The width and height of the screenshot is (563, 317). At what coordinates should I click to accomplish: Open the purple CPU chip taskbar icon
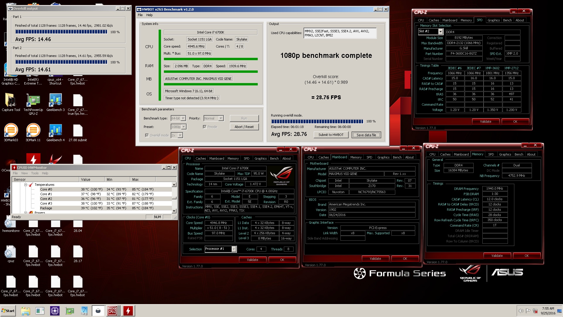click(55, 311)
